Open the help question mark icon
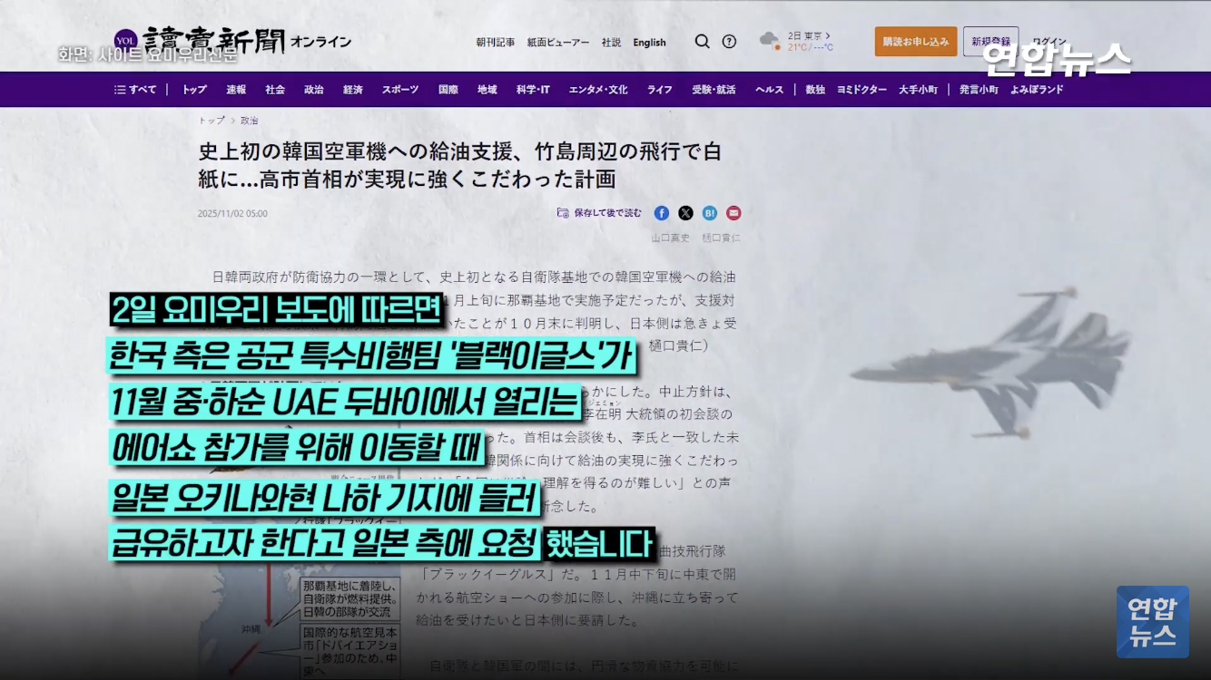The image size is (1211, 680). [x=729, y=42]
